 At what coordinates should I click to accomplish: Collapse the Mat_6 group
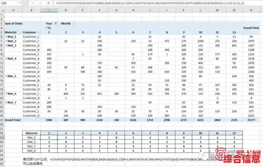tap(6, 94)
